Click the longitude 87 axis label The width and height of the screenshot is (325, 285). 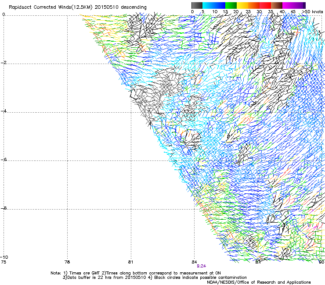(x=258, y=262)
